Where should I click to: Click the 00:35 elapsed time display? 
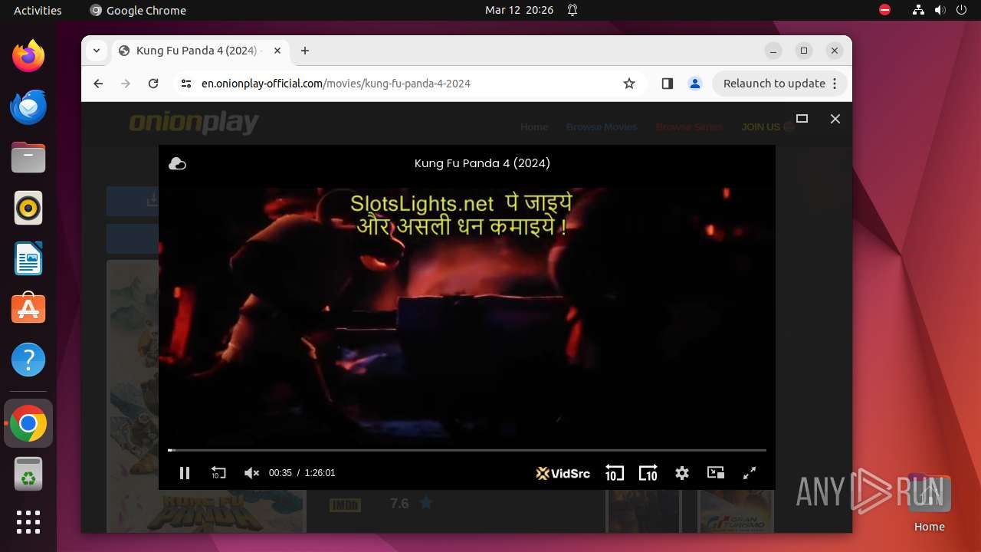click(281, 473)
